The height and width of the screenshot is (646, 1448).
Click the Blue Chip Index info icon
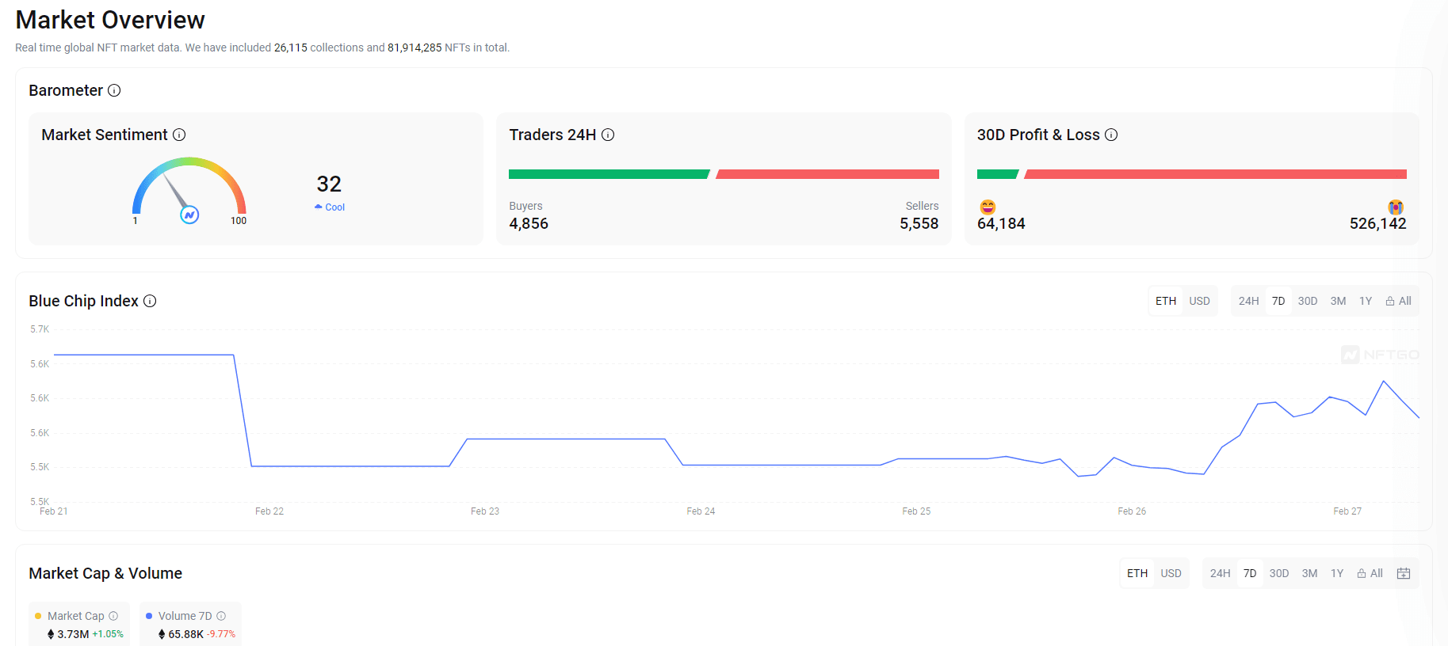150,301
